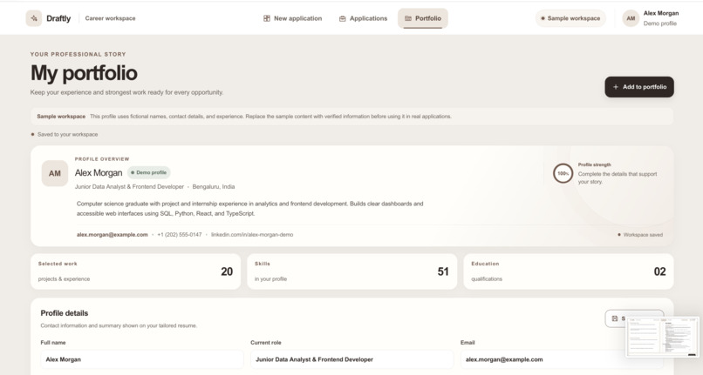The height and width of the screenshot is (375, 703).
Task: Click the large AM profile avatar
Action: (55, 173)
